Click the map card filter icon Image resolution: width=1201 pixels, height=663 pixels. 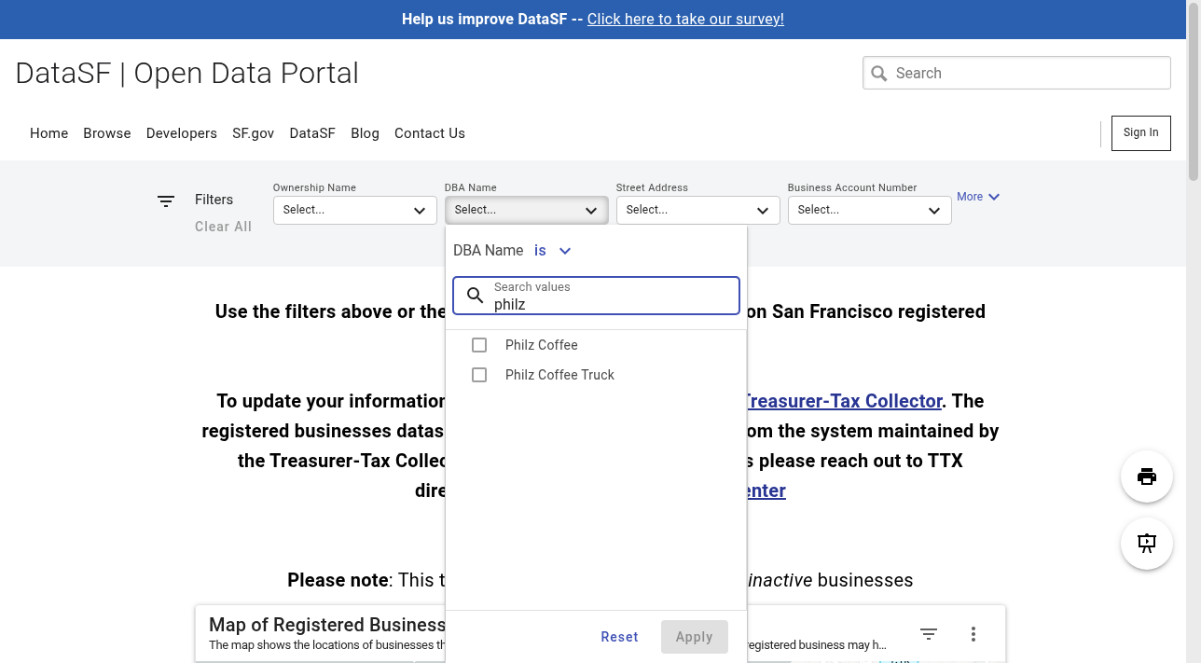click(929, 634)
